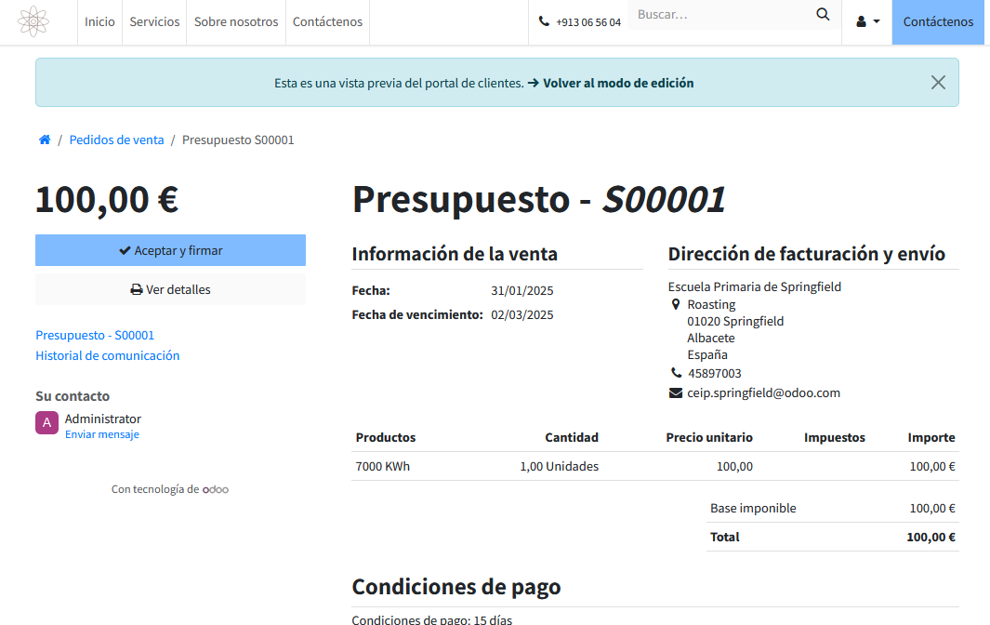The width and height of the screenshot is (990, 625).
Task: Click the Odoo logo at the bottom left
Action: point(215,488)
